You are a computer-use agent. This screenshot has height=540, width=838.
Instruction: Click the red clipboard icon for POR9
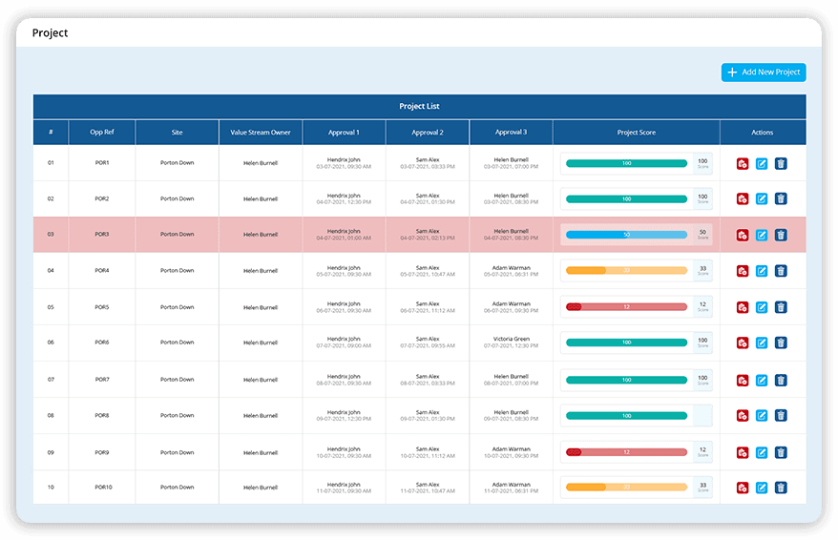pyautogui.click(x=743, y=452)
